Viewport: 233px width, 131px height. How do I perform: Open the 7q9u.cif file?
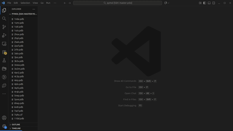[x=18, y=115]
